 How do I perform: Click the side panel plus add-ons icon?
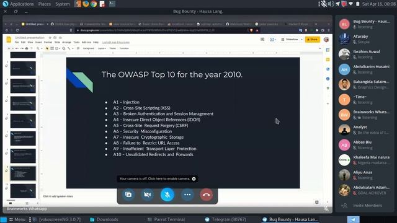(328, 103)
